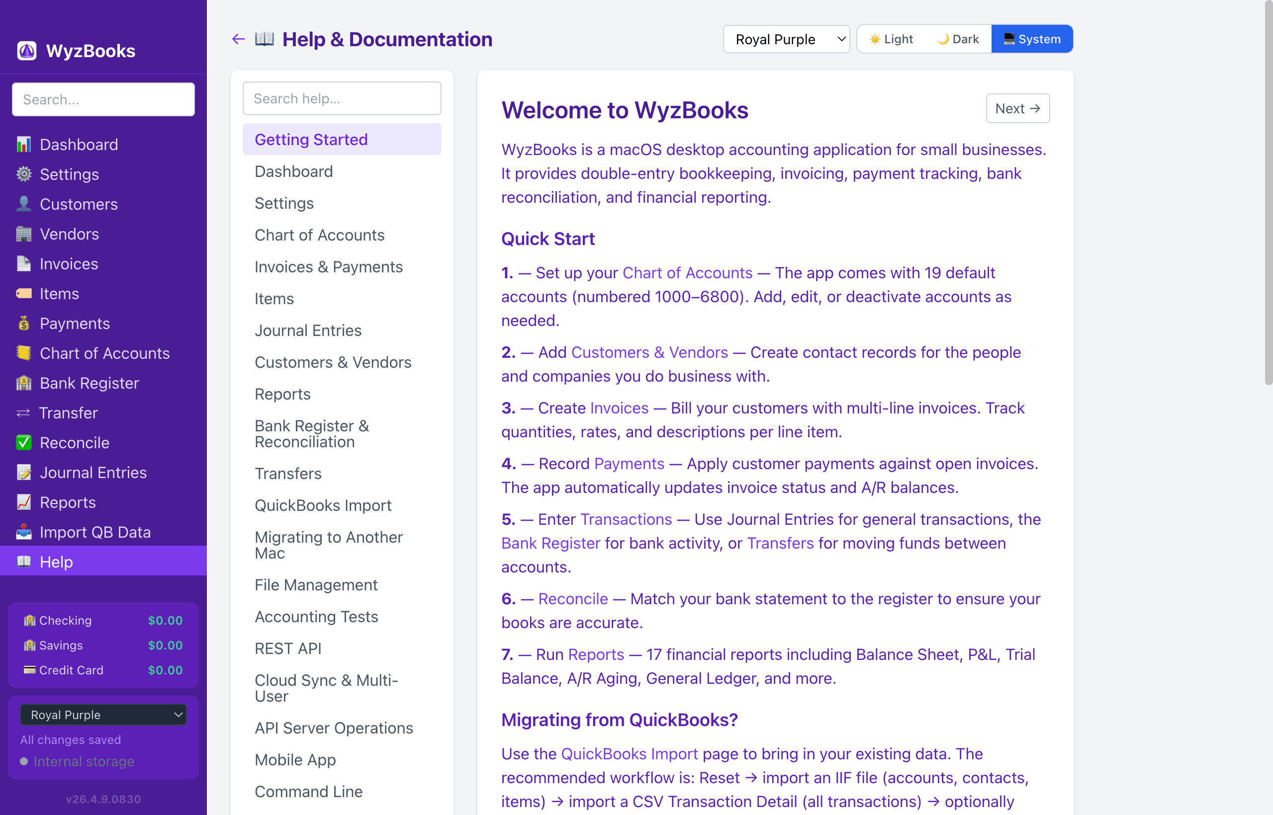Image resolution: width=1273 pixels, height=815 pixels.
Task: Click the Transfer arrows icon
Action: click(23, 413)
